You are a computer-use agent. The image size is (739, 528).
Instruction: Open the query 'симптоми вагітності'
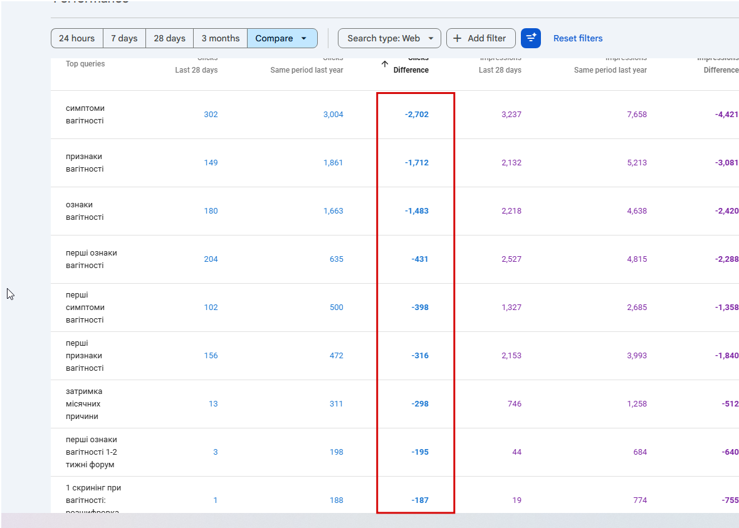pos(85,115)
